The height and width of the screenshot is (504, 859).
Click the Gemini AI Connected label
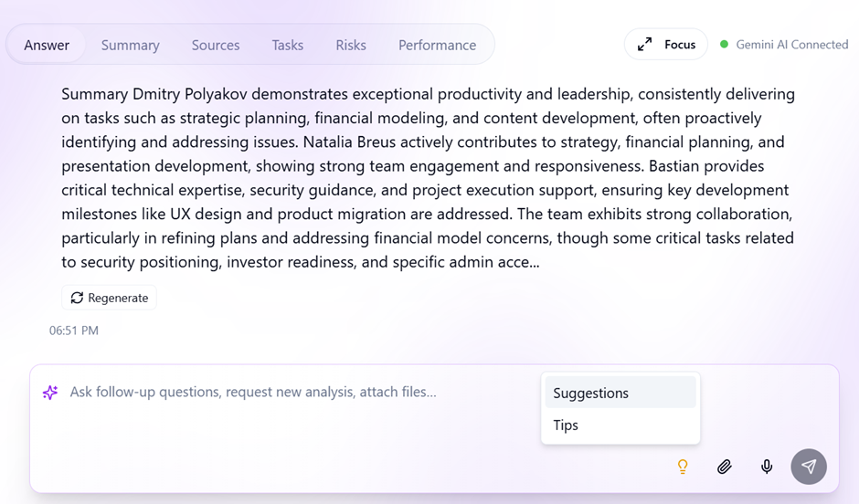point(792,45)
